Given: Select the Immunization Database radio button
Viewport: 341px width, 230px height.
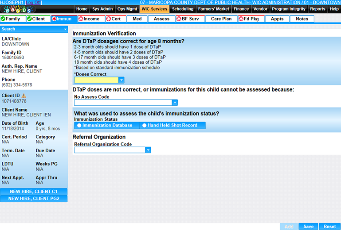Looking at the screenshot, I should pyautogui.click(x=79, y=126).
